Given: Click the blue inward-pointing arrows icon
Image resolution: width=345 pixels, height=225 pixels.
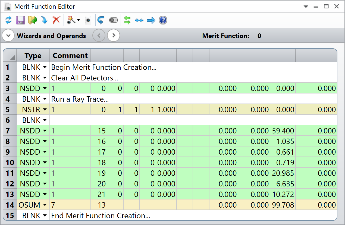Looking at the screenshot, I should [x=139, y=20].
